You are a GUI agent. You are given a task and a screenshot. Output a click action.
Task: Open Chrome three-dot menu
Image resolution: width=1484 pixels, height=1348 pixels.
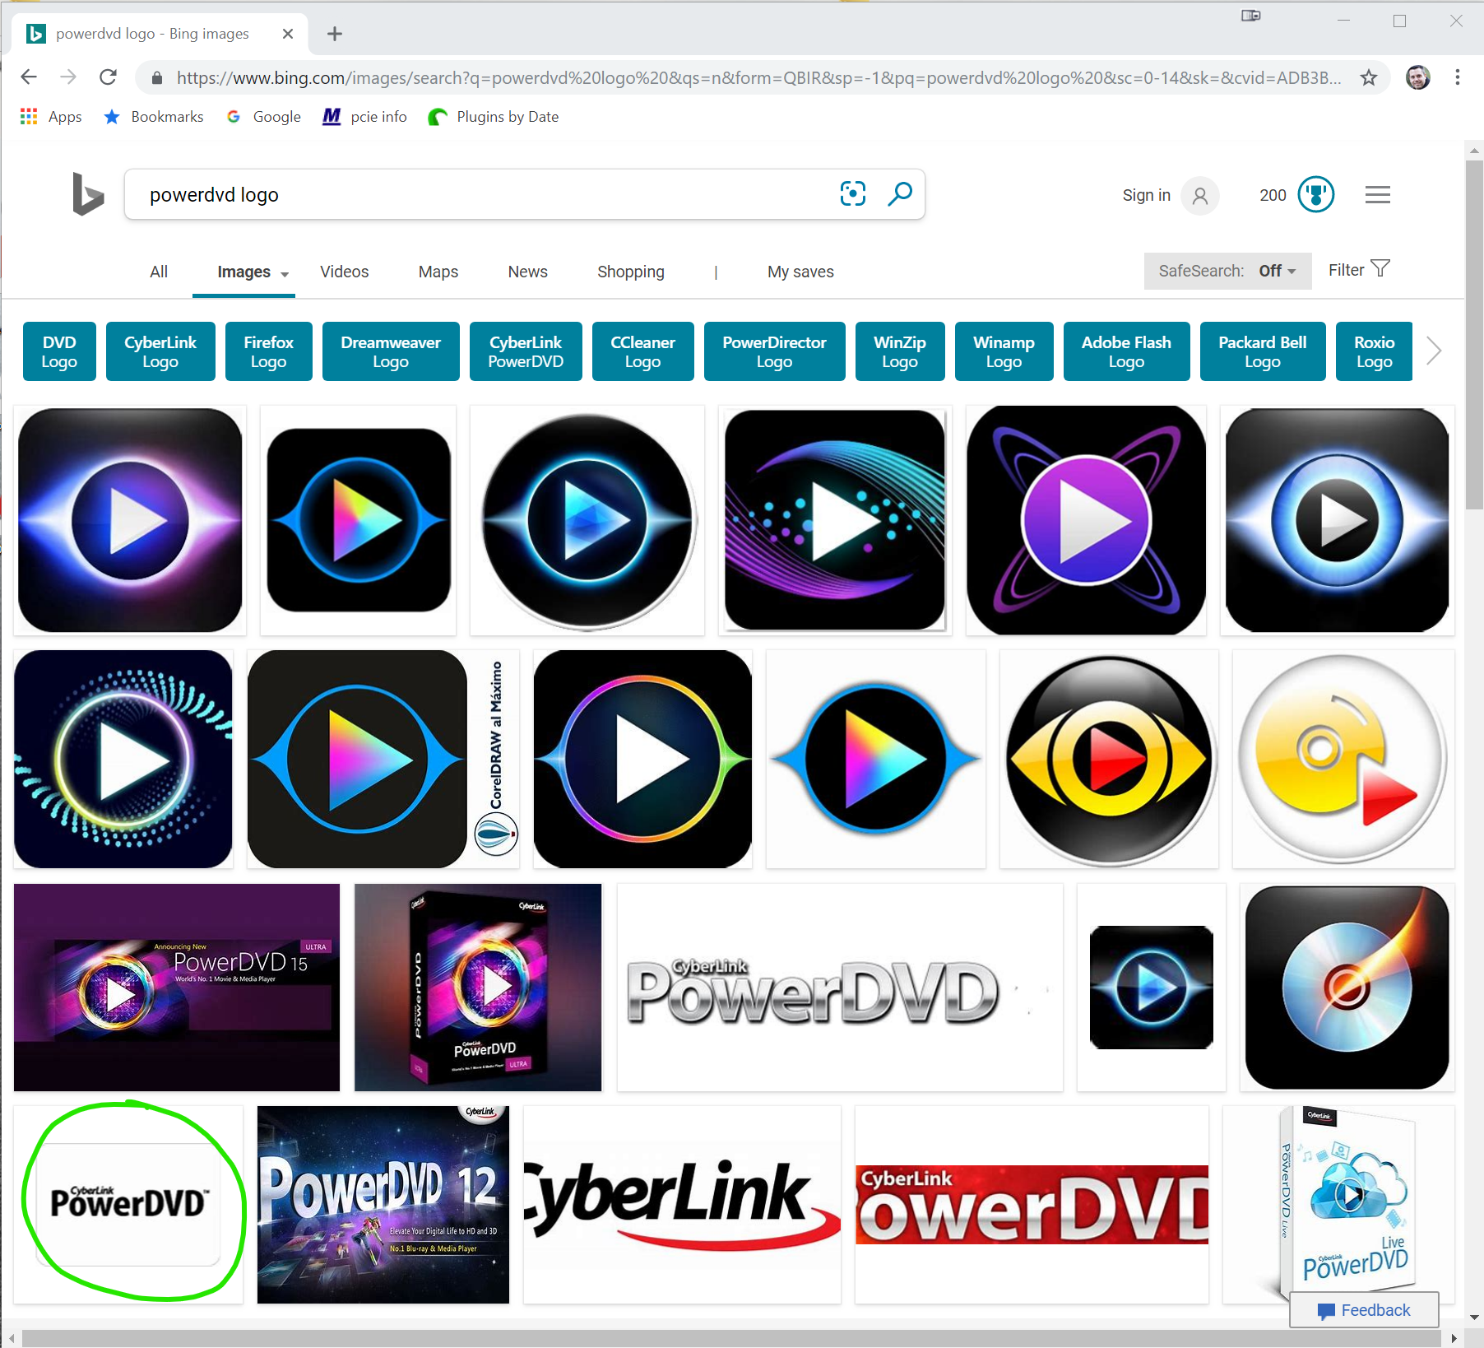1458,77
